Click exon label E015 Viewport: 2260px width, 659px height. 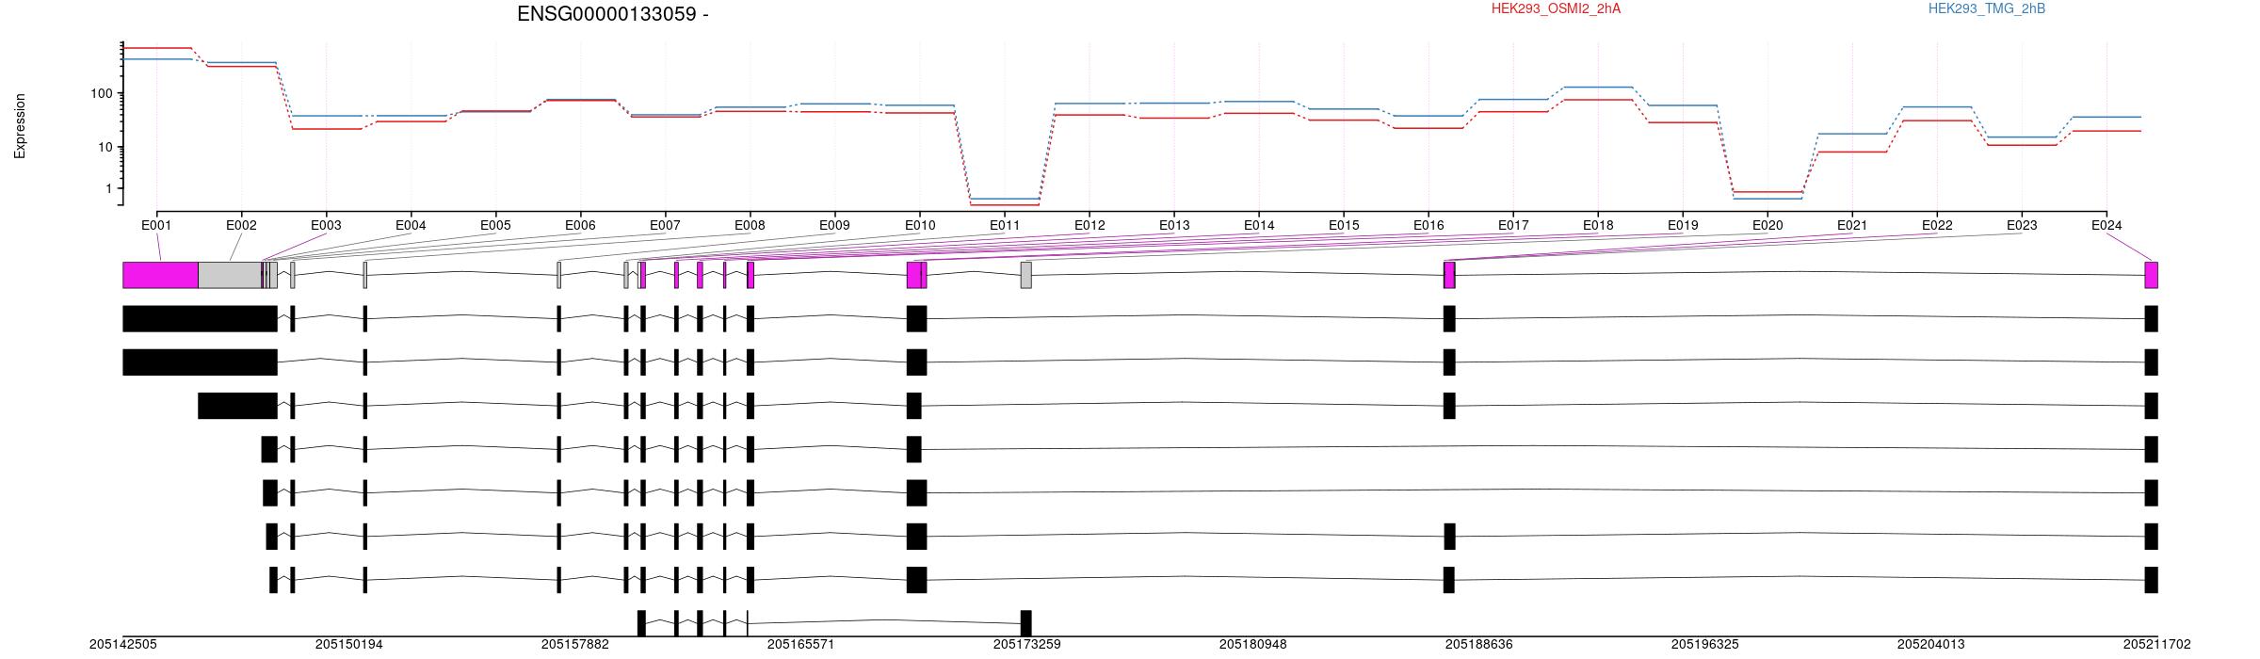[x=1344, y=226]
